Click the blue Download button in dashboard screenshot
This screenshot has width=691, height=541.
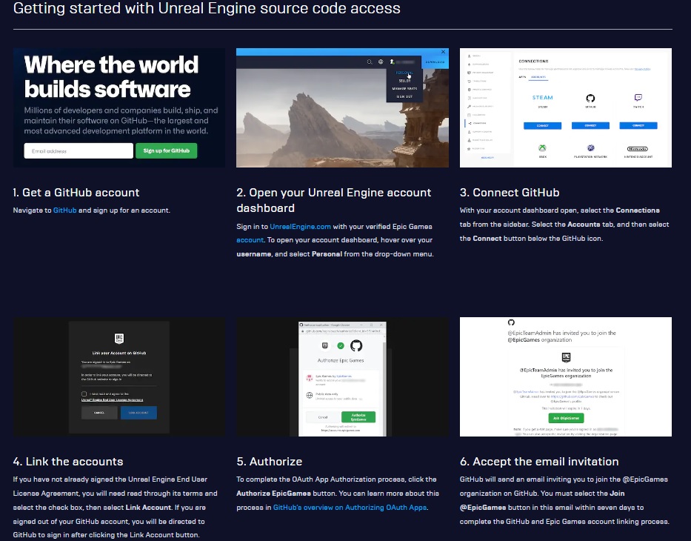point(435,62)
